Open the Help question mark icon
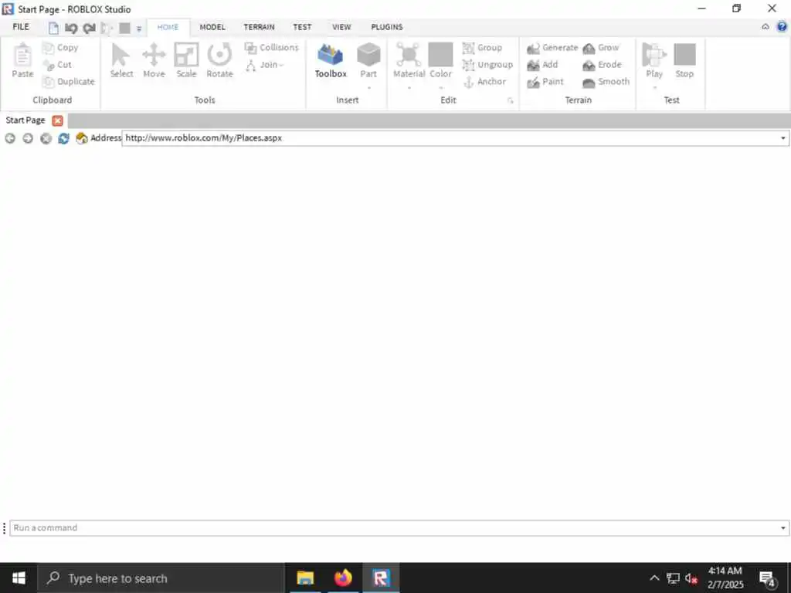This screenshot has width=791, height=593. click(x=782, y=27)
